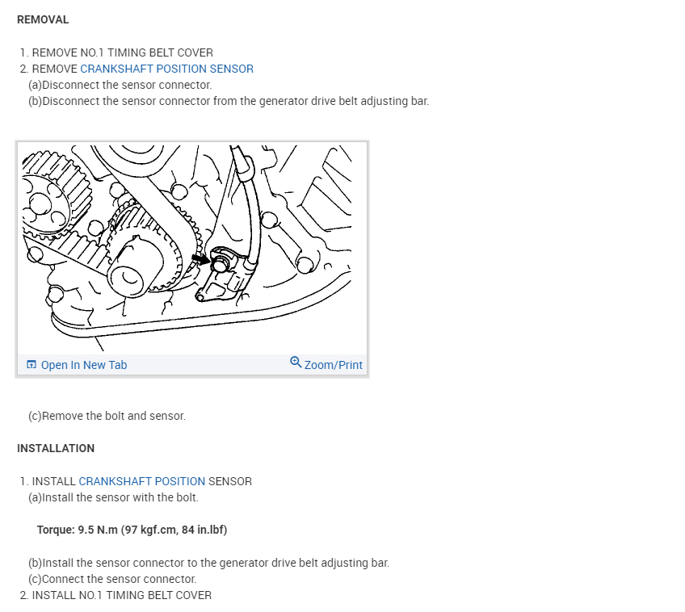685x612 pixels.
Task: Click the removal step mentioning generator drive belt bar
Action: point(229,101)
